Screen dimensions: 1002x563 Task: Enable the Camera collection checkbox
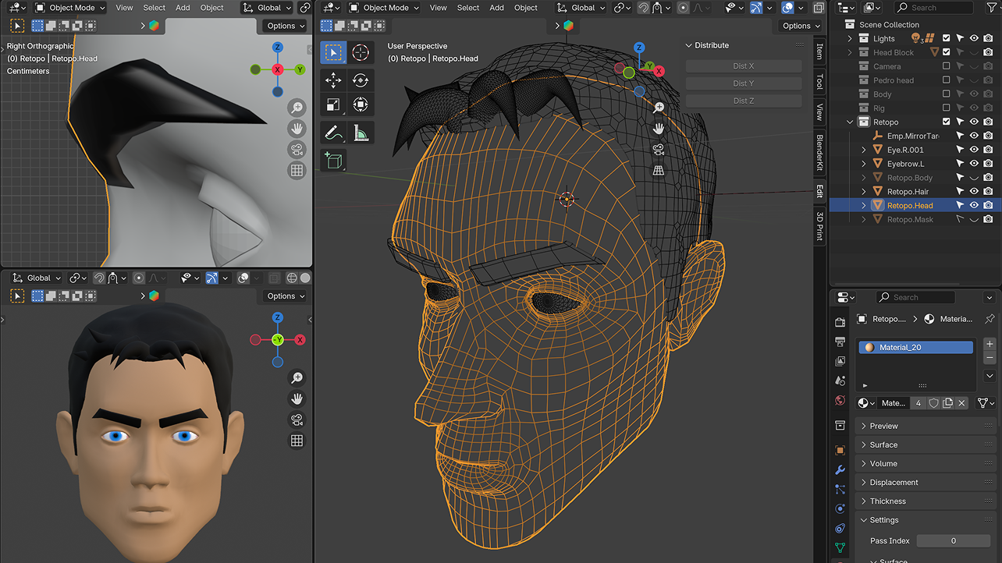(x=947, y=66)
